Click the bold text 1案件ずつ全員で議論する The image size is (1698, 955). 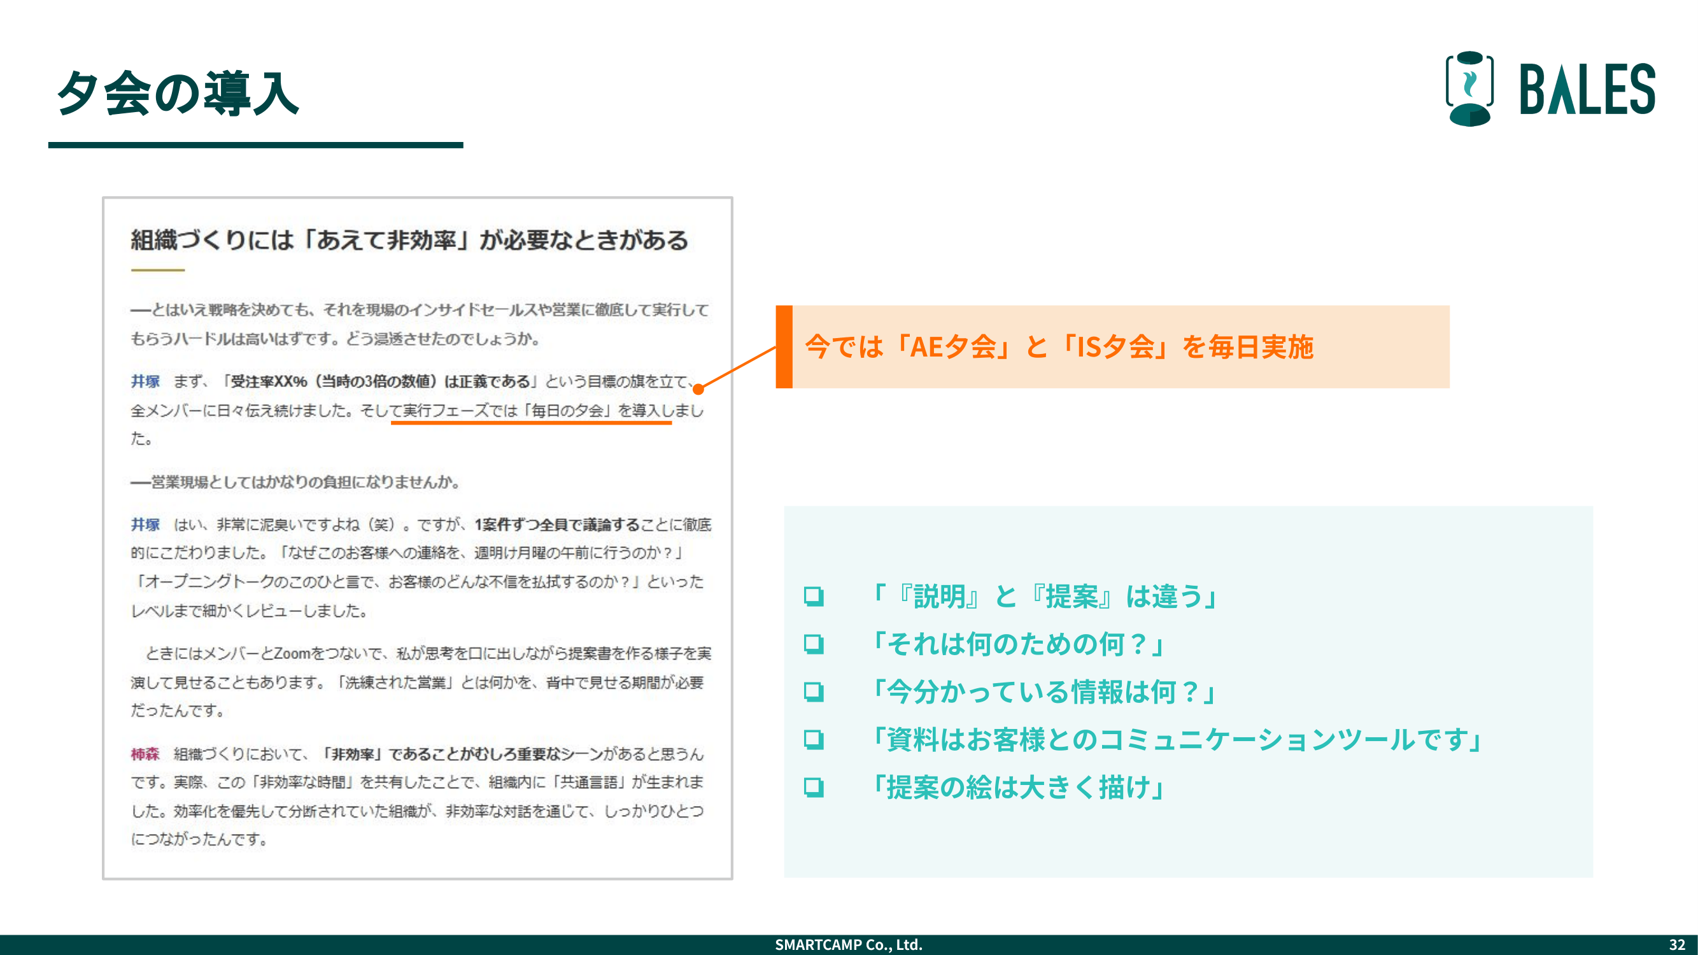click(x=557, y=525)
